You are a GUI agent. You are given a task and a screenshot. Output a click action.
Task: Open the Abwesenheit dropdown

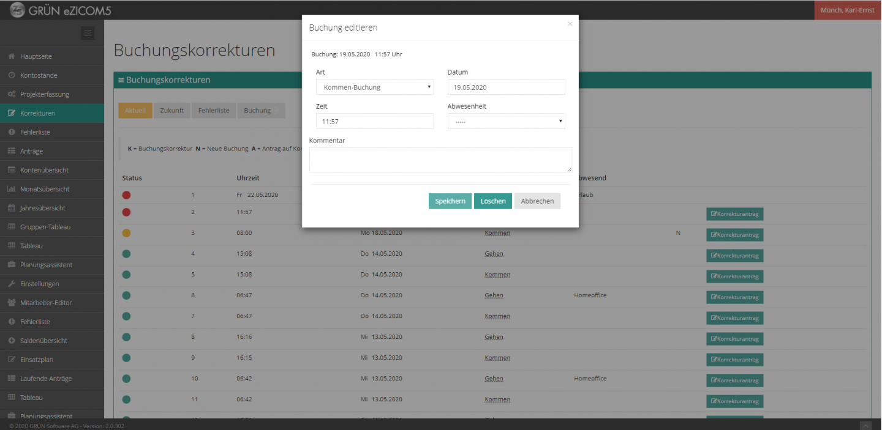pos(506,121)
